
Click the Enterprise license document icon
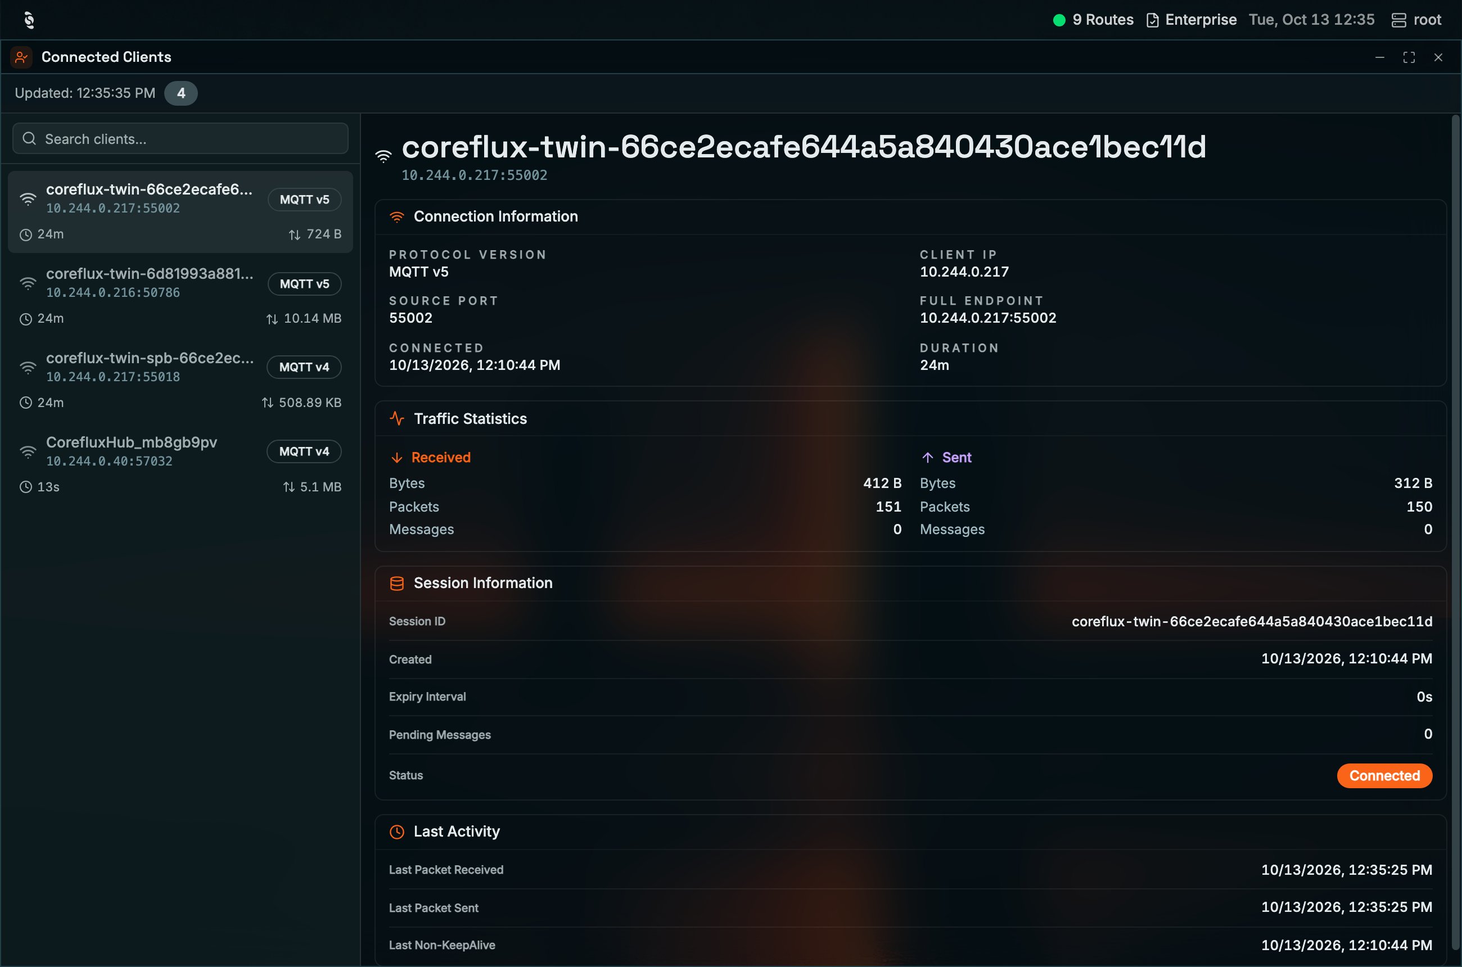pos(1152,20)
